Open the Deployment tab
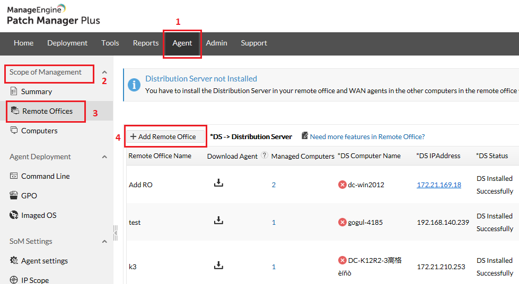The height and width of the screenshot is (284, 519). point(67,43)
